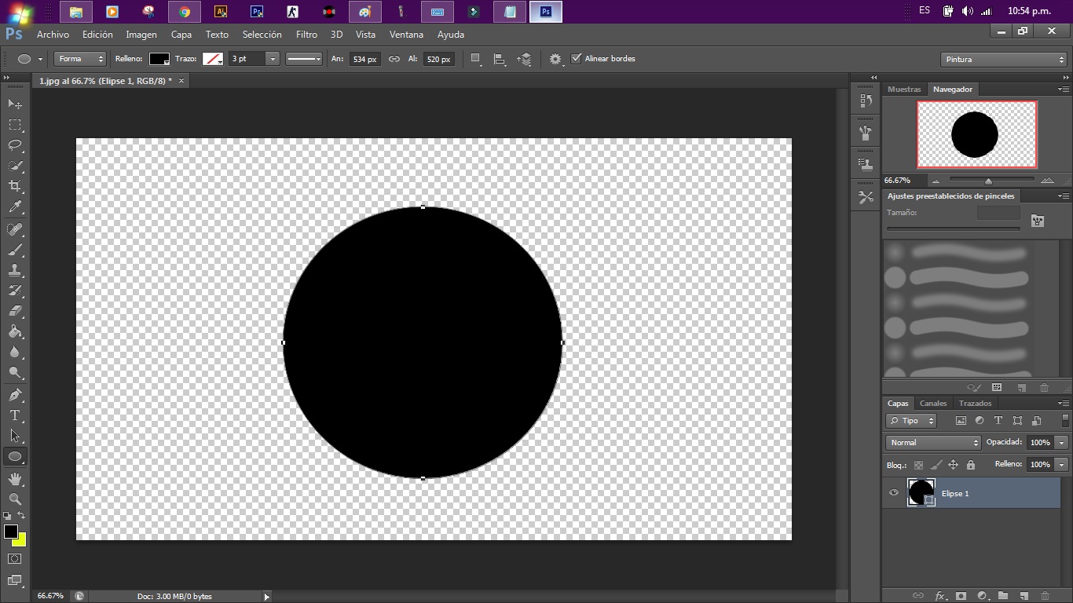Open path arrangement options
Screen dimensions: 1073x603
click(524, 59)
